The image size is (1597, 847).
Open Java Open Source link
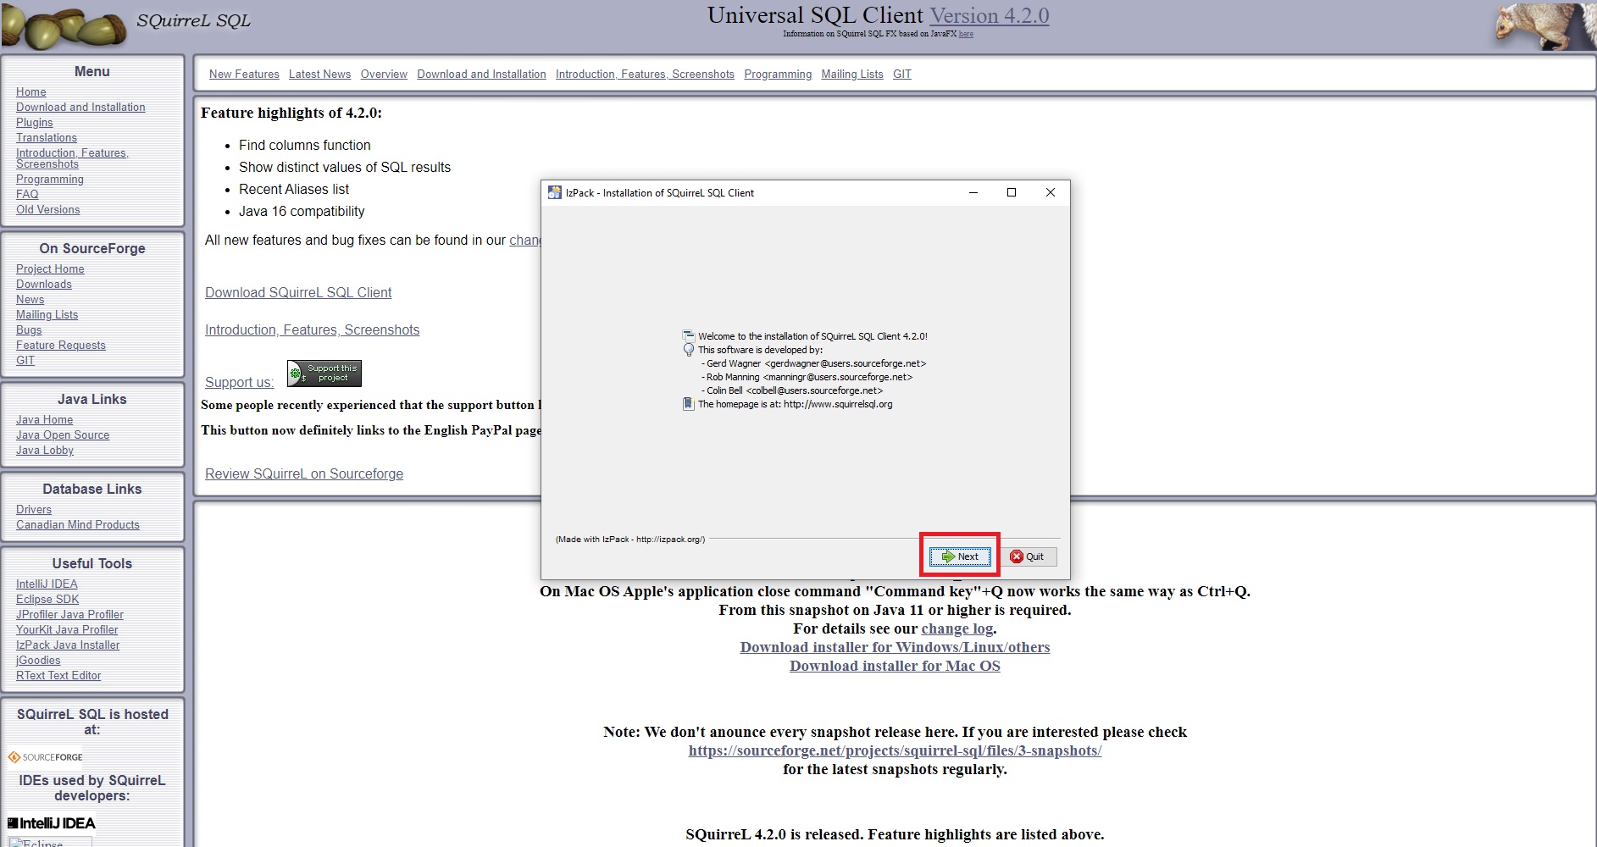[x=63, y=435]
